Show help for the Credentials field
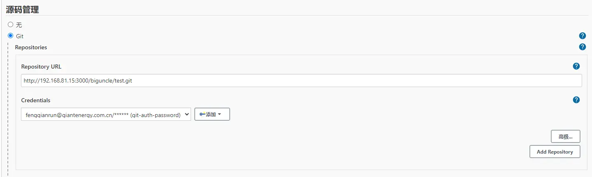The height and width of the screenshot is (177, 592). [x=576, y=100]
